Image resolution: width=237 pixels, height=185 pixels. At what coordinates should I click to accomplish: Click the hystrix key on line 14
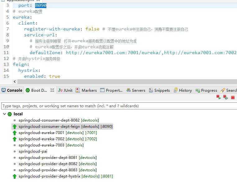(28, 70)
